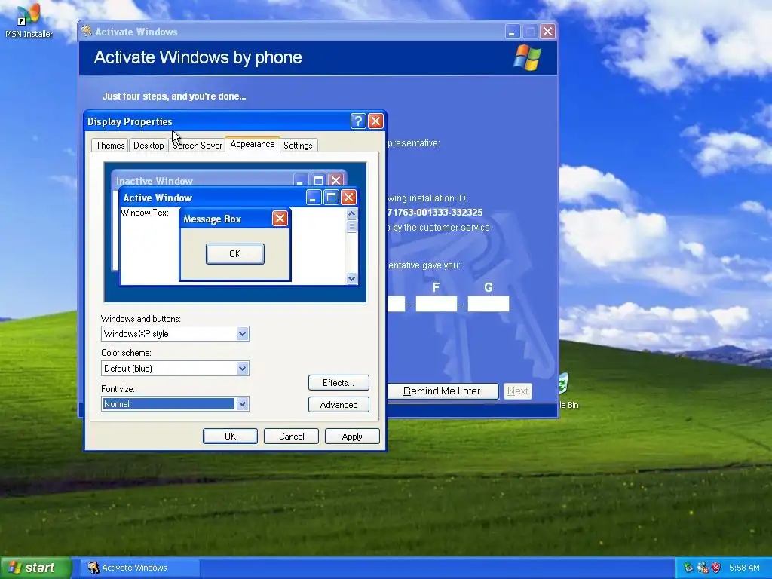Click the preview Inactive Window title
Screen dimensions: 772x579
tap(154, 181)
